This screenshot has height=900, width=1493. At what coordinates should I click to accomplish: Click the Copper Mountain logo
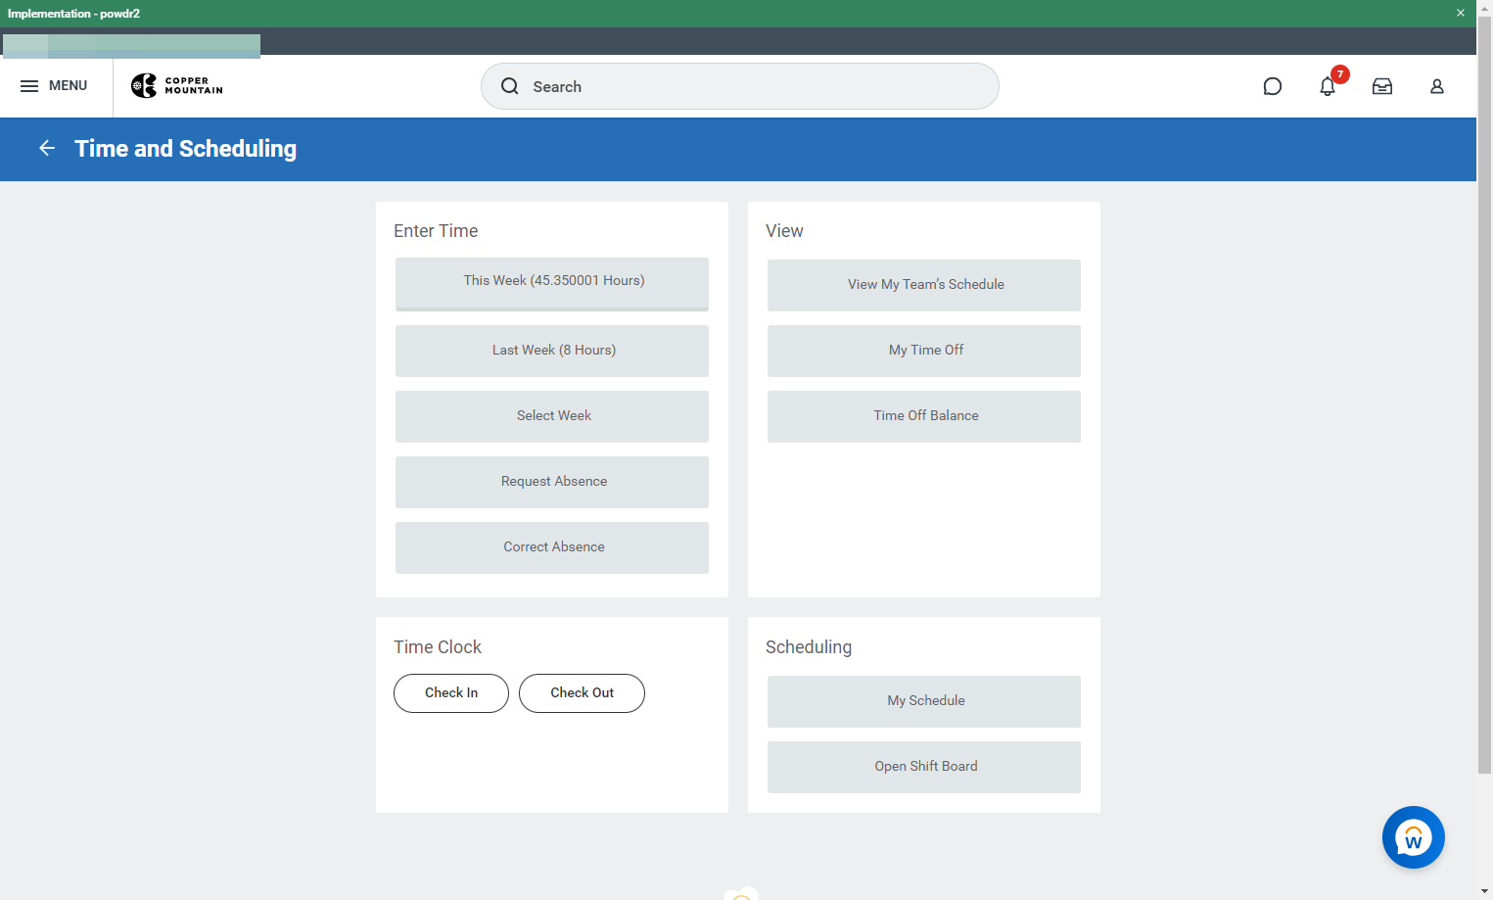[177, 86]
